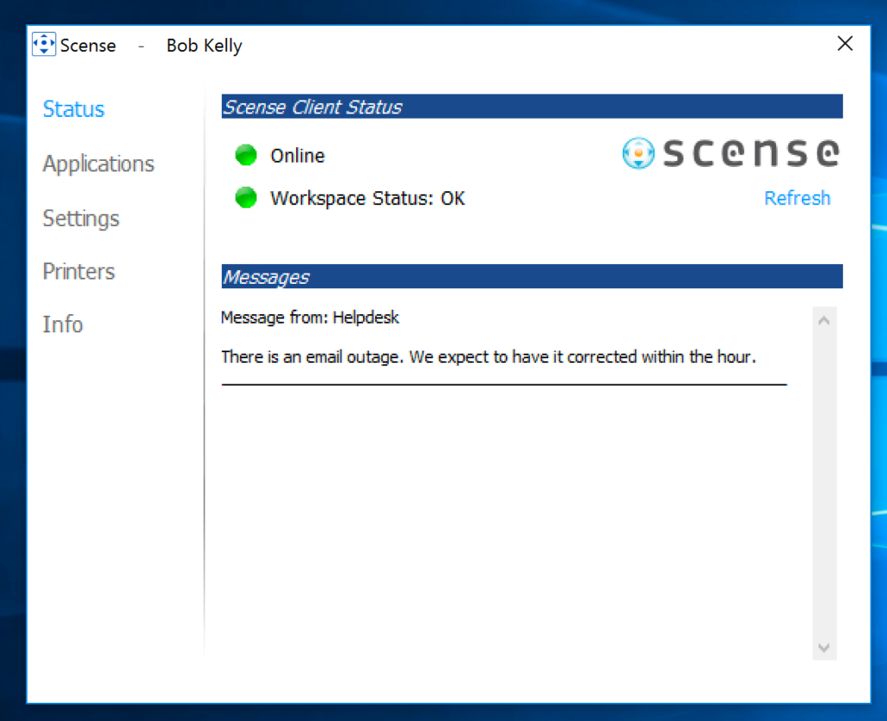Click the green Online status indicator
887x721 pixels.
(246, 155)
